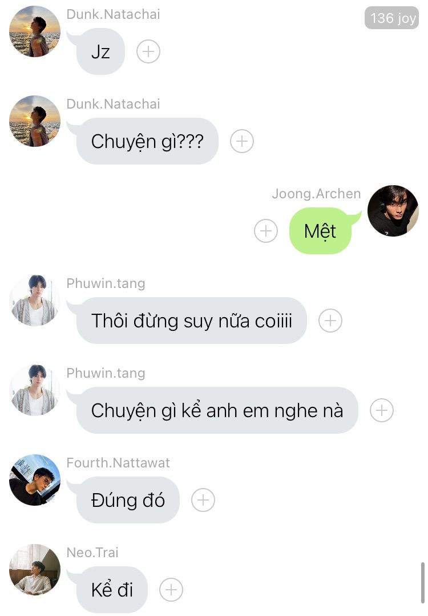React to "Thôi đừng suy nữa coiiii"
The image size is (428, 616).
330,321
